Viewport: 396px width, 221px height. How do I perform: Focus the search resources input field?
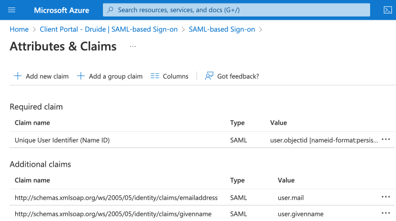click(228, 10)
